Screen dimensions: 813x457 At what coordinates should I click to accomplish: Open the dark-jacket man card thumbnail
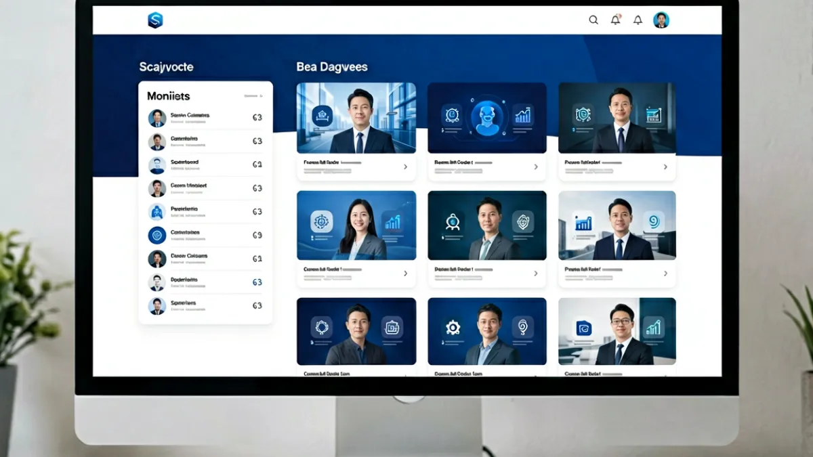pyautogui.click(x=356, y=332)
